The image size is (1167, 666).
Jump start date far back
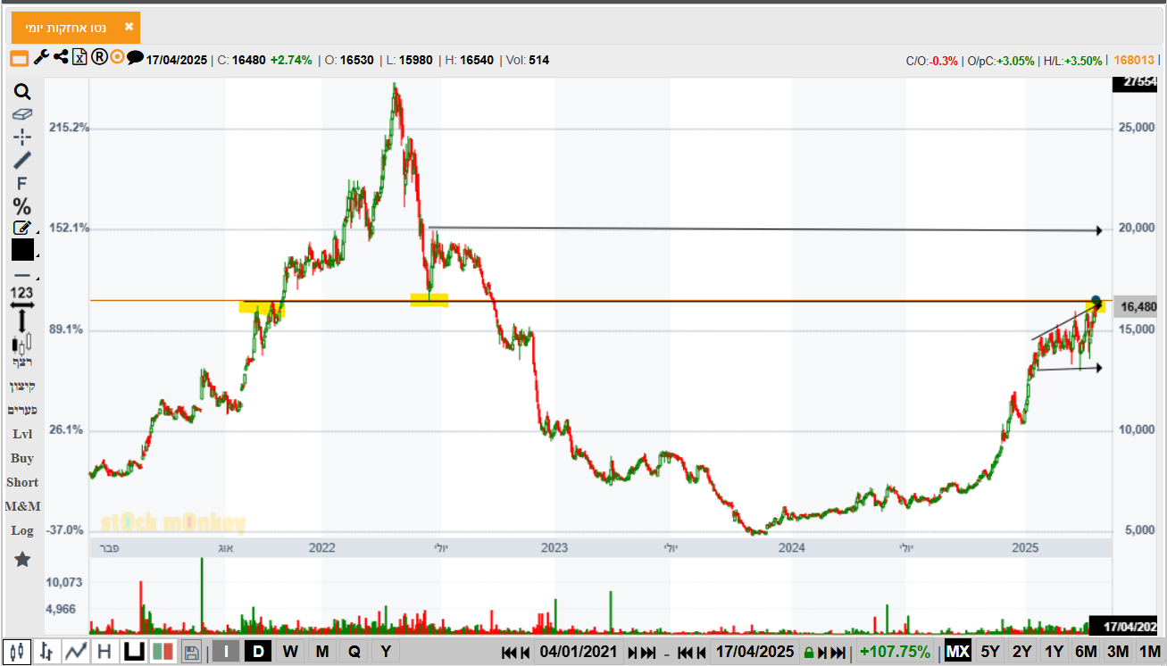(x=509, y=653)
